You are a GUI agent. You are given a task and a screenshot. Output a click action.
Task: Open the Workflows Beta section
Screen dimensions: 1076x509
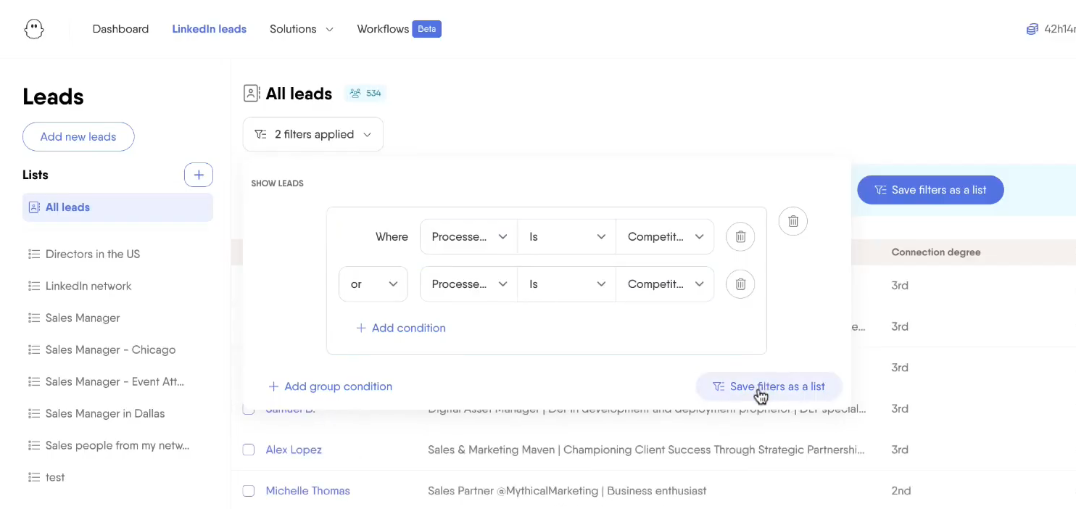[383, 29]
